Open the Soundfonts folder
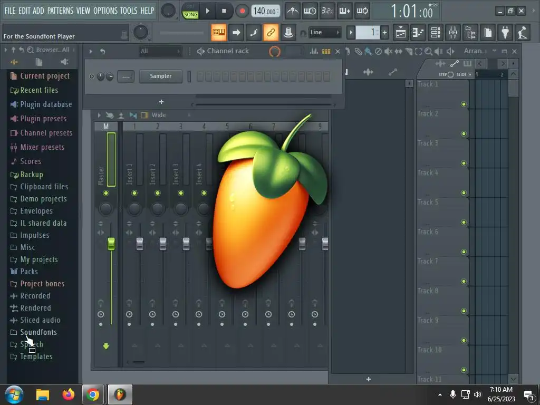The width and height of the screenshot is (540, 405). (x=33, y=332)
